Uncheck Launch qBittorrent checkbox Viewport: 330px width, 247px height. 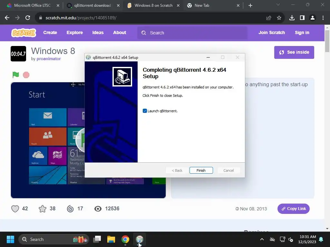click(145, 111)
